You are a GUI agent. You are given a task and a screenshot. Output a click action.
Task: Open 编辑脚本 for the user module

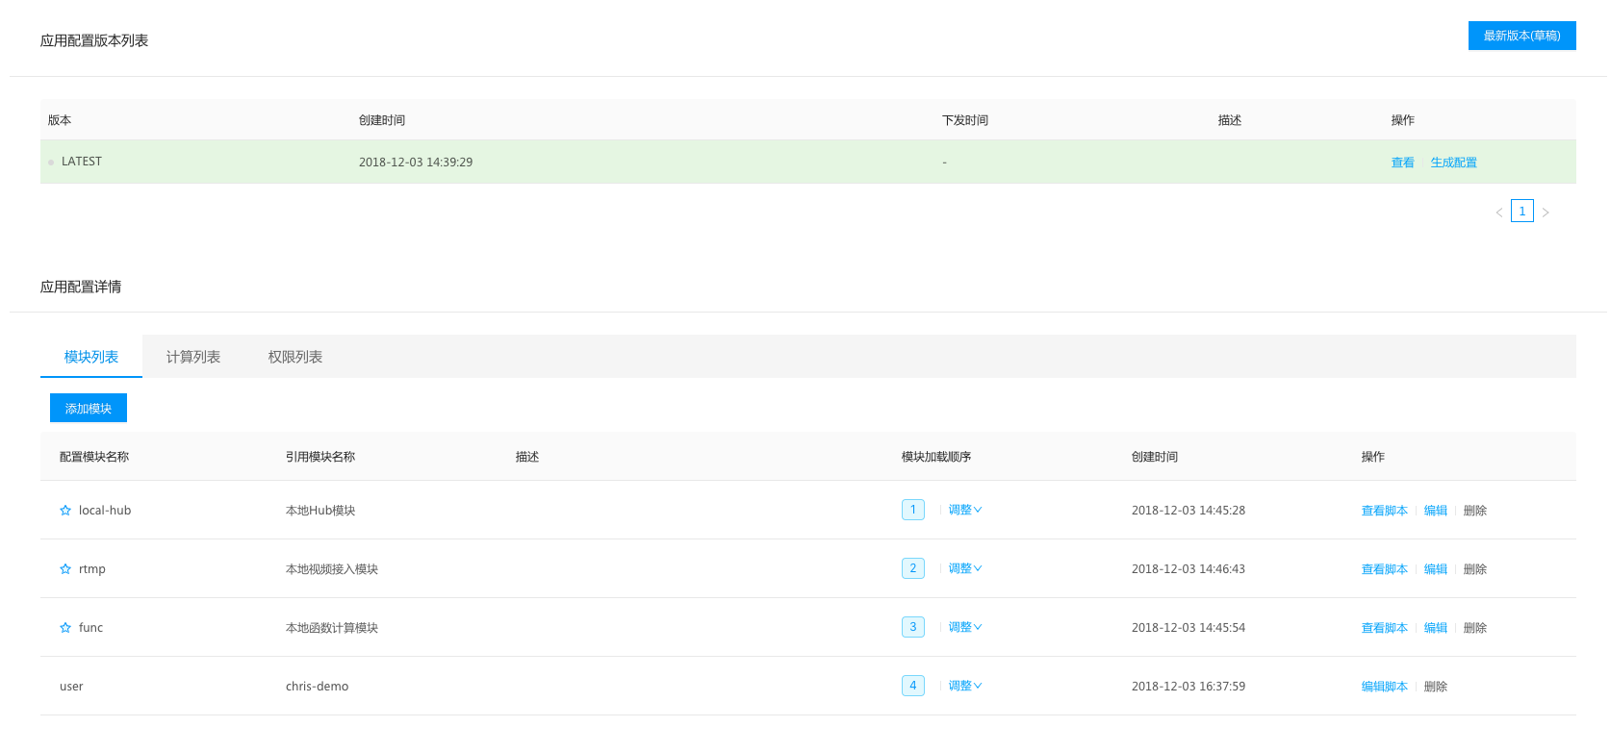coord(1384,687)
